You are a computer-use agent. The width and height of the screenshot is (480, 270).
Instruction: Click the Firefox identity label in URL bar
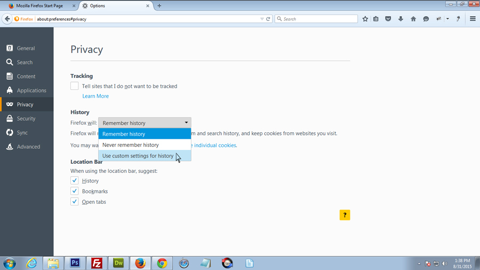(24, 19)
